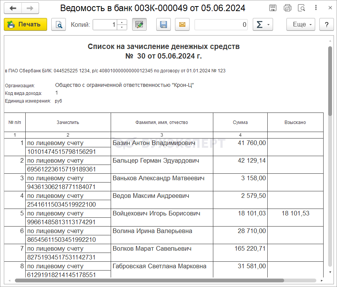Click the horizontal scrollbar right arrow
Viewport: 337px width, 287px height.
coord(322,280)
